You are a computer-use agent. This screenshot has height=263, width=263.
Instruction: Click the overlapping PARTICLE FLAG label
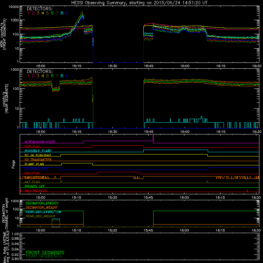click(37, 178)
